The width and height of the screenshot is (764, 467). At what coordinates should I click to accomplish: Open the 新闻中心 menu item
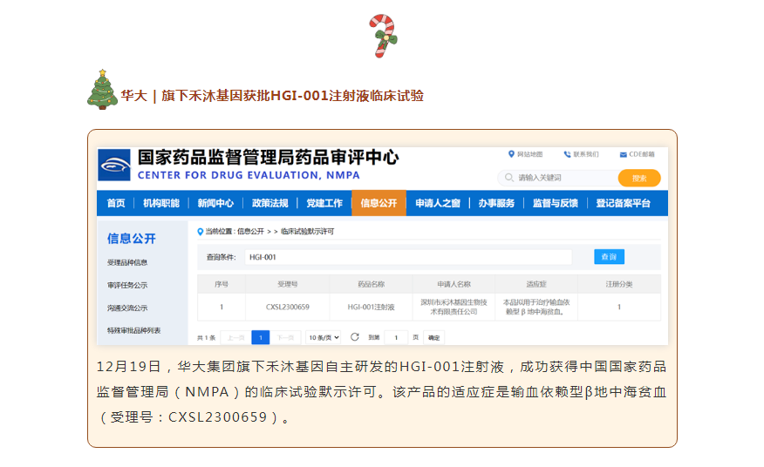(215, 203)
